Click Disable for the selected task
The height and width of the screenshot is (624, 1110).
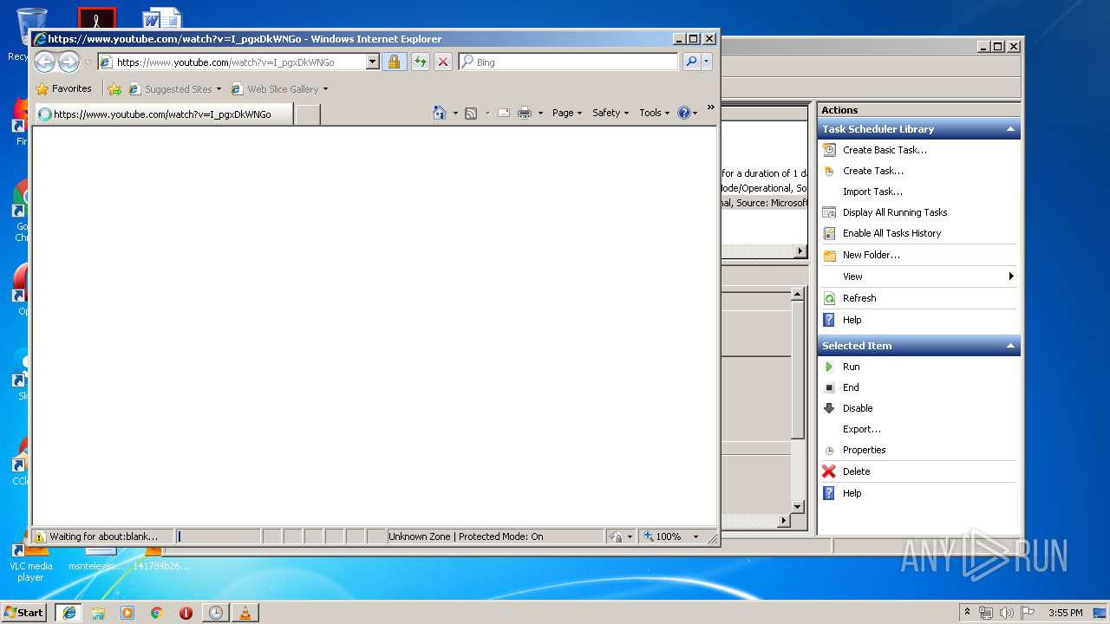tap(858, 408)
